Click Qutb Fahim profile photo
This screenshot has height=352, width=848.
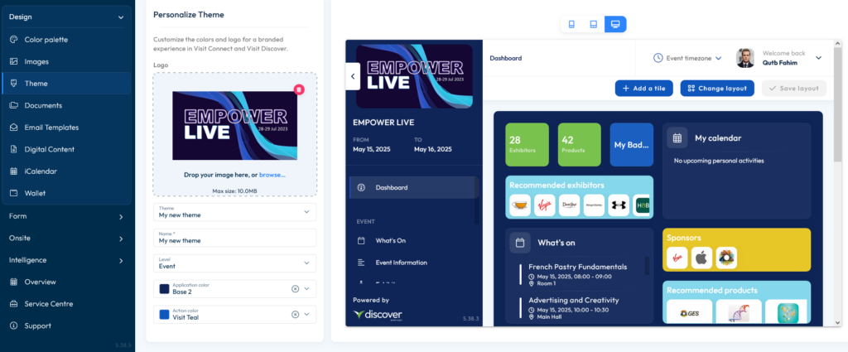(x=745, y=58)
